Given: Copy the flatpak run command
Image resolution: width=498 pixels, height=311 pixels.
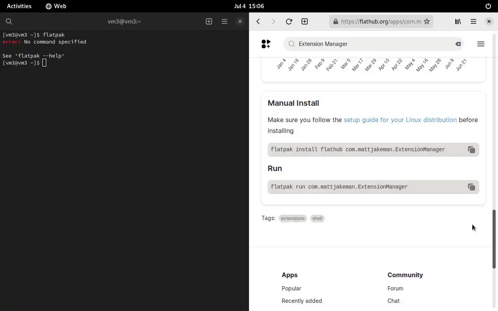Looking at the screenshot, I should (472, 187).
